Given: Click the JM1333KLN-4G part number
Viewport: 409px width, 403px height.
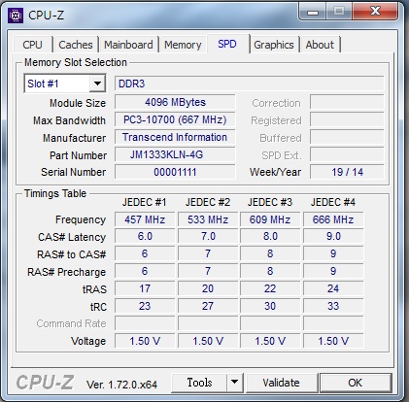Looking at the screenshot, I should [175, 154].
